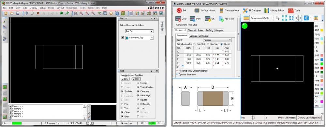This screenshot has height=127, width=326.
Task: Click the ALL layers entry in layer list
Action: (317, 26)
